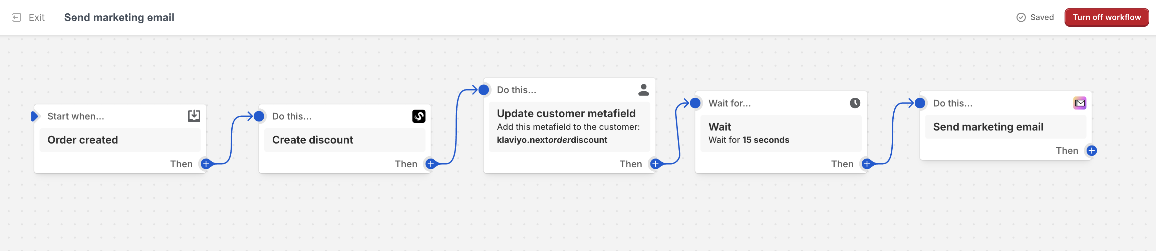Click input connector dot of Update customer metafield
The width and height of the screenshot is (1156, 251).
coord(484,90)
